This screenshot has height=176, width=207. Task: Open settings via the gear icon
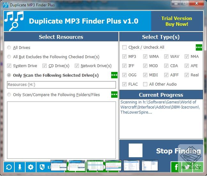[31, 167]
